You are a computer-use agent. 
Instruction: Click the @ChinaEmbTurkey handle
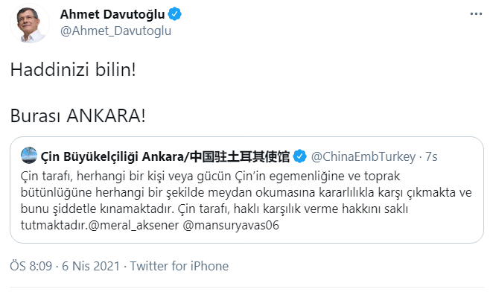coord(363,156)
